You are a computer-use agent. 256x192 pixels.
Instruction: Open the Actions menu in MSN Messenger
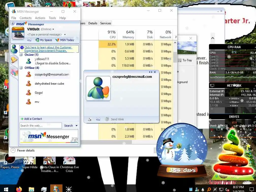[x=40, y=18]
